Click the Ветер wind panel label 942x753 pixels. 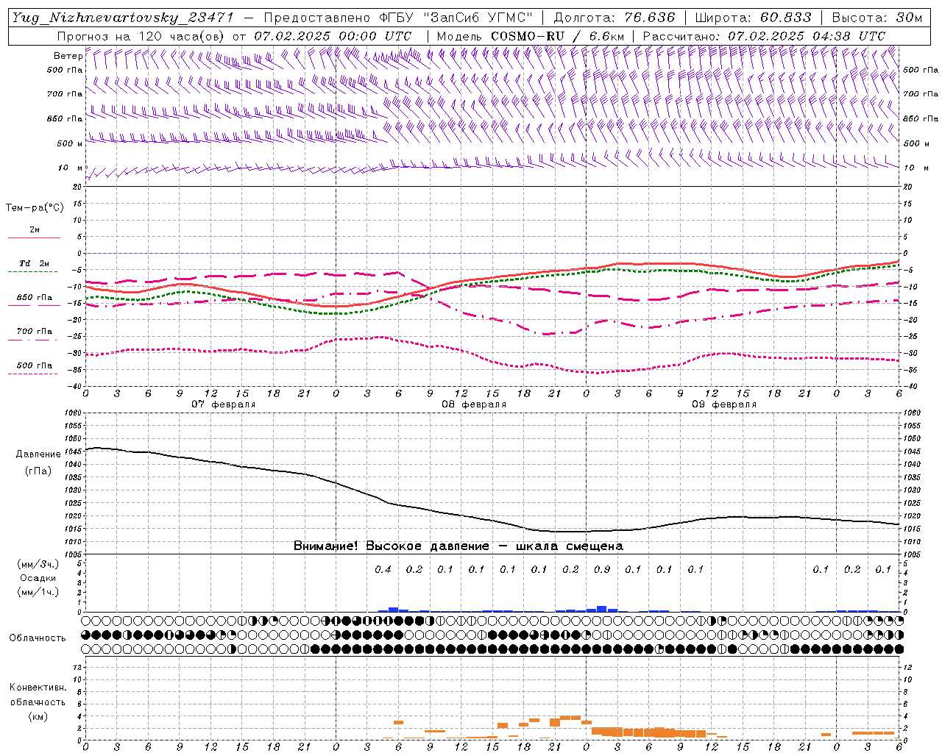(68, 56)
